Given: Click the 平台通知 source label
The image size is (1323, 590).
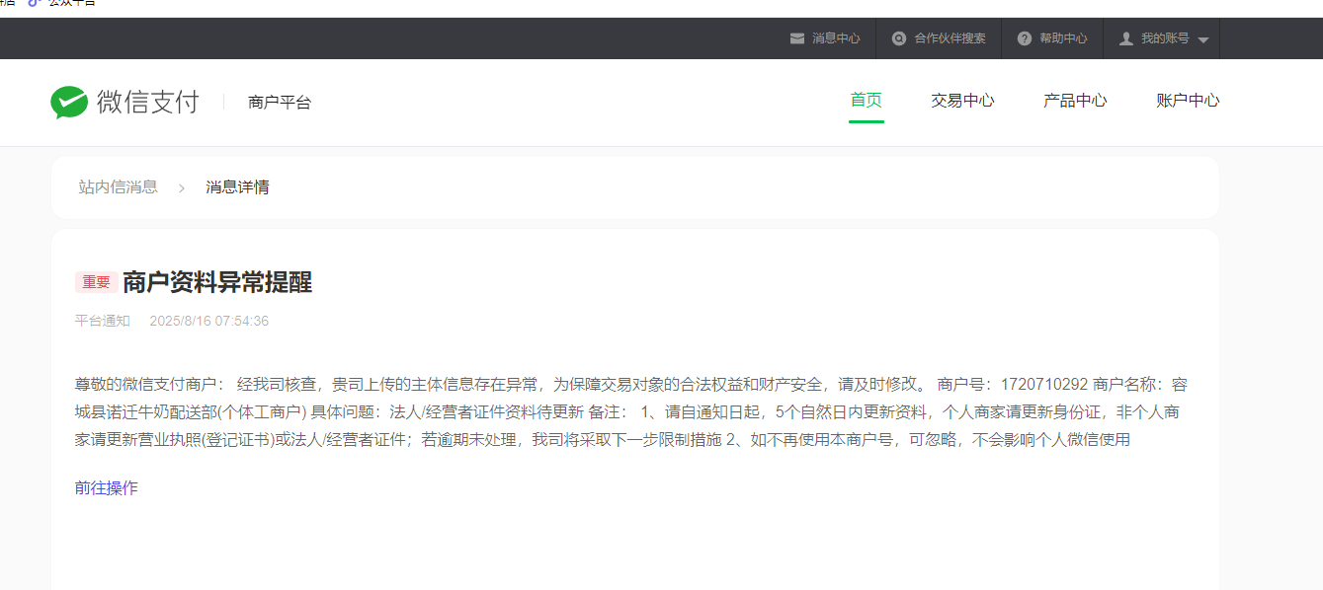Looking at the screenshot, I should pos(103,321).
